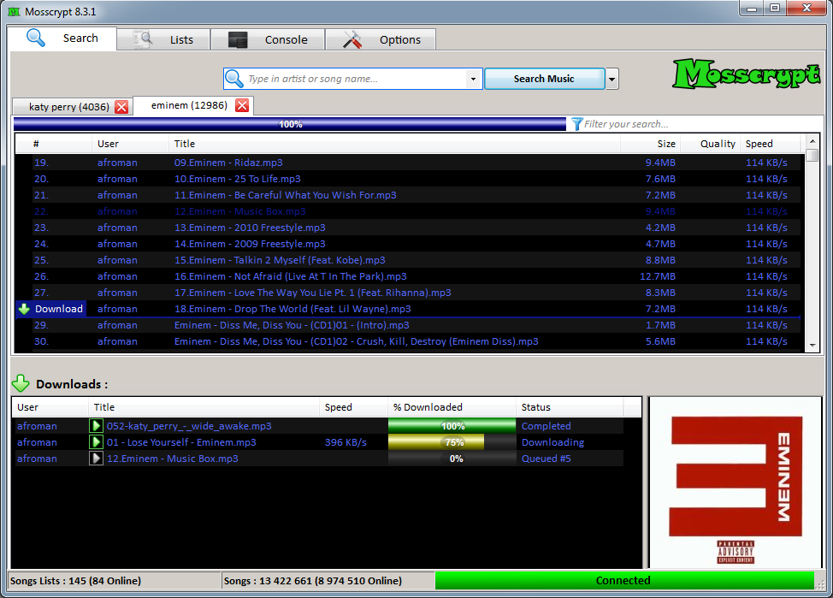This screenshot has height=598, width=833.
Task: Click the 75% download progress bar
Action: [452, 442]
